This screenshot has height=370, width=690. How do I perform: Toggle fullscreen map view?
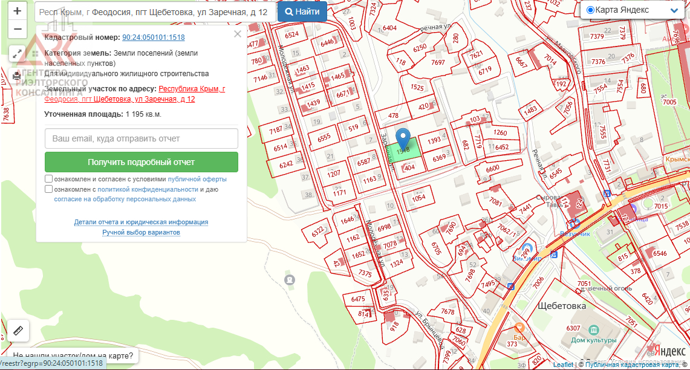click(x=17, y=54)
